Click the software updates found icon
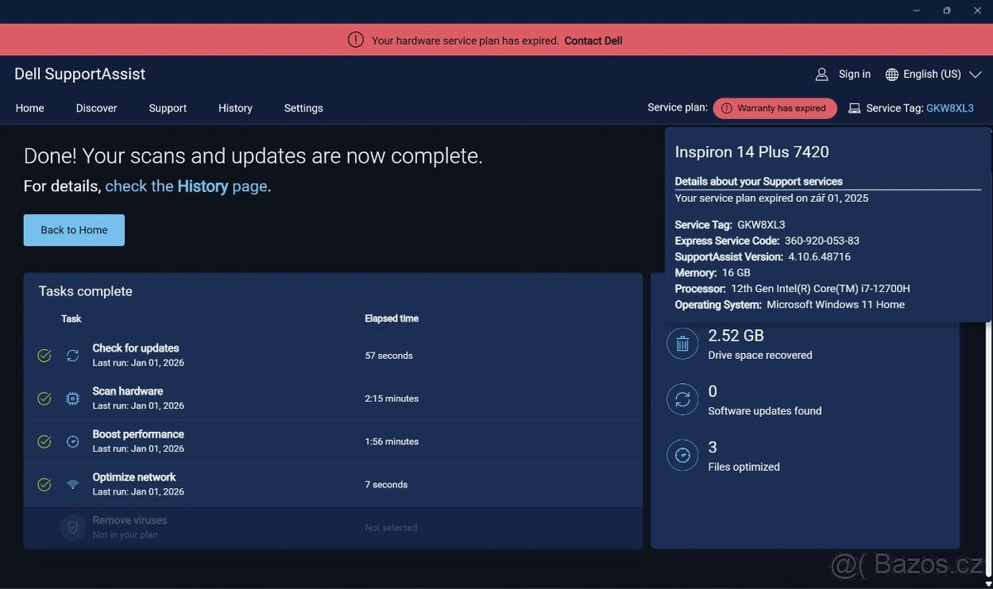Viewport: 993px width, 589px height. [683, 400]
